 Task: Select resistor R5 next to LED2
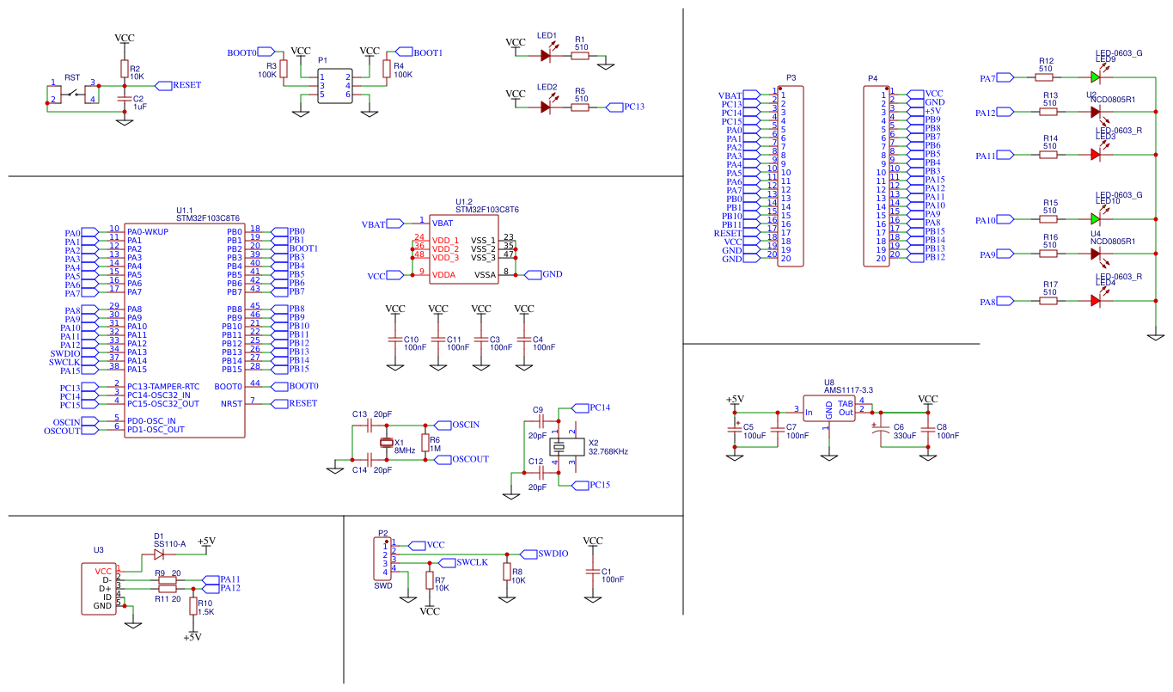coord(580,107)
